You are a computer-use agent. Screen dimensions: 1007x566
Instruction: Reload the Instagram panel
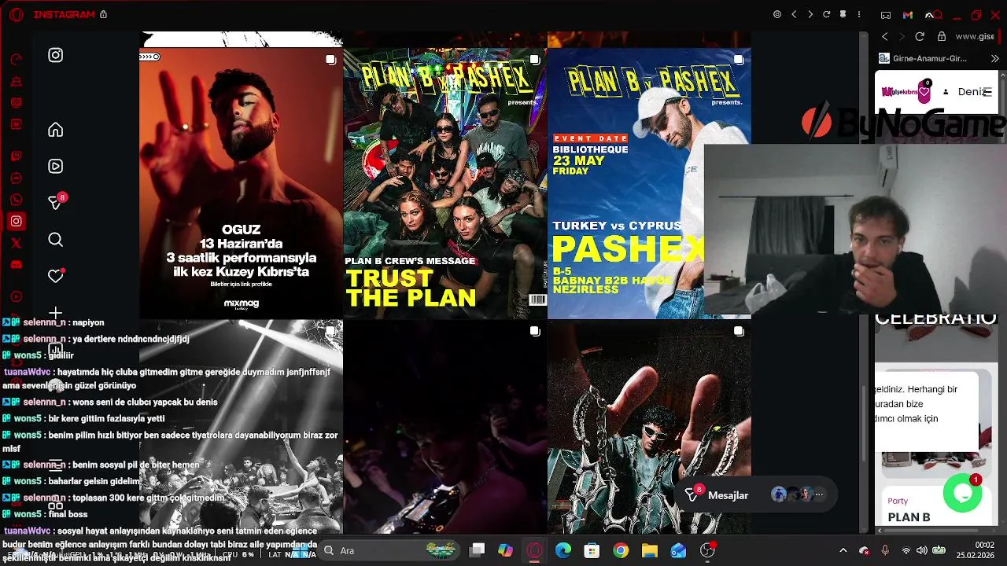pos(826,14)
